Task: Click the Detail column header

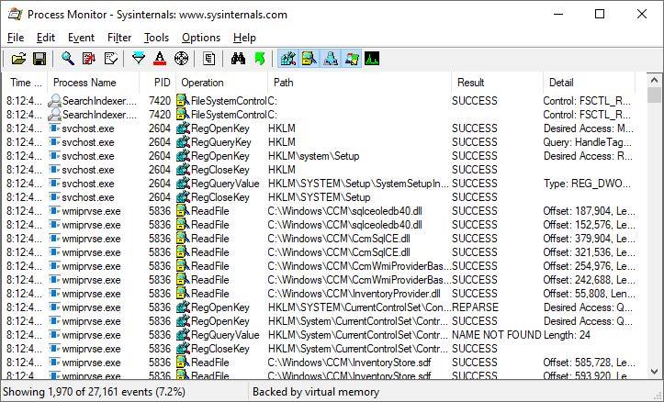Action: coord(589,83)
